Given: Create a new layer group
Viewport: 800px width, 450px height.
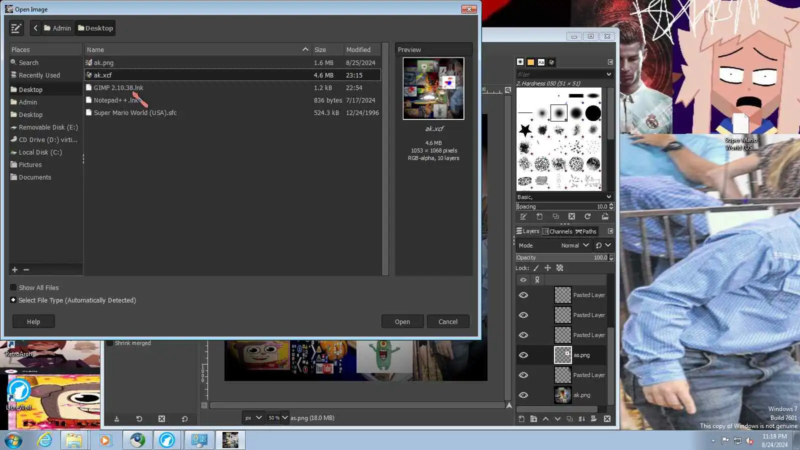Looking at the screenshot, I should [x=533, y=419].
